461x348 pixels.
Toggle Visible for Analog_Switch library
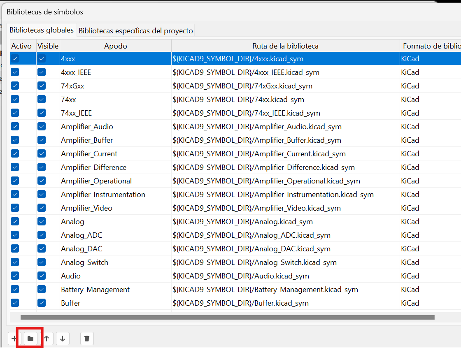coord(42,262)
